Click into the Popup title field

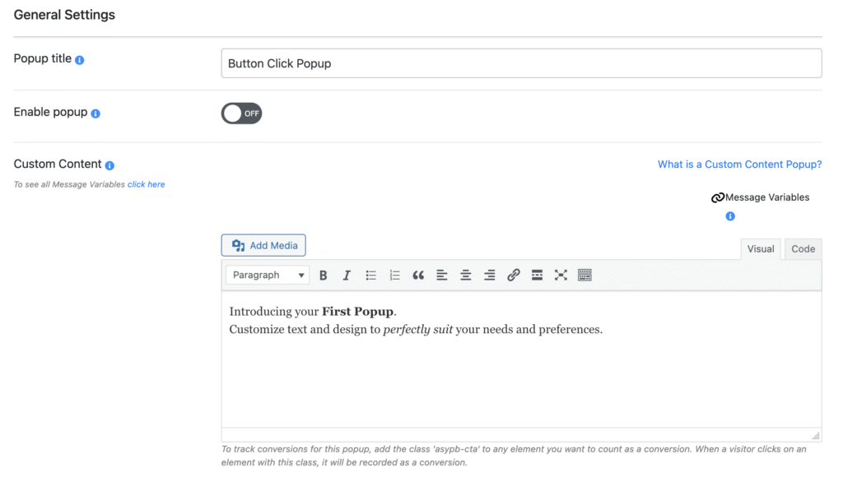coord(521,63)
